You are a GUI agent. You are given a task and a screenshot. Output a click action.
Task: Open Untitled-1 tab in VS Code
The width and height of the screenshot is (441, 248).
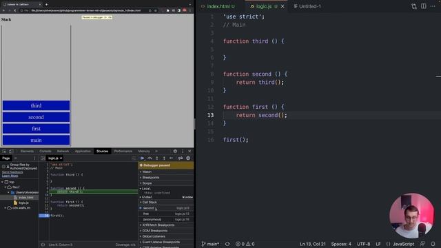tap(307, 6)
